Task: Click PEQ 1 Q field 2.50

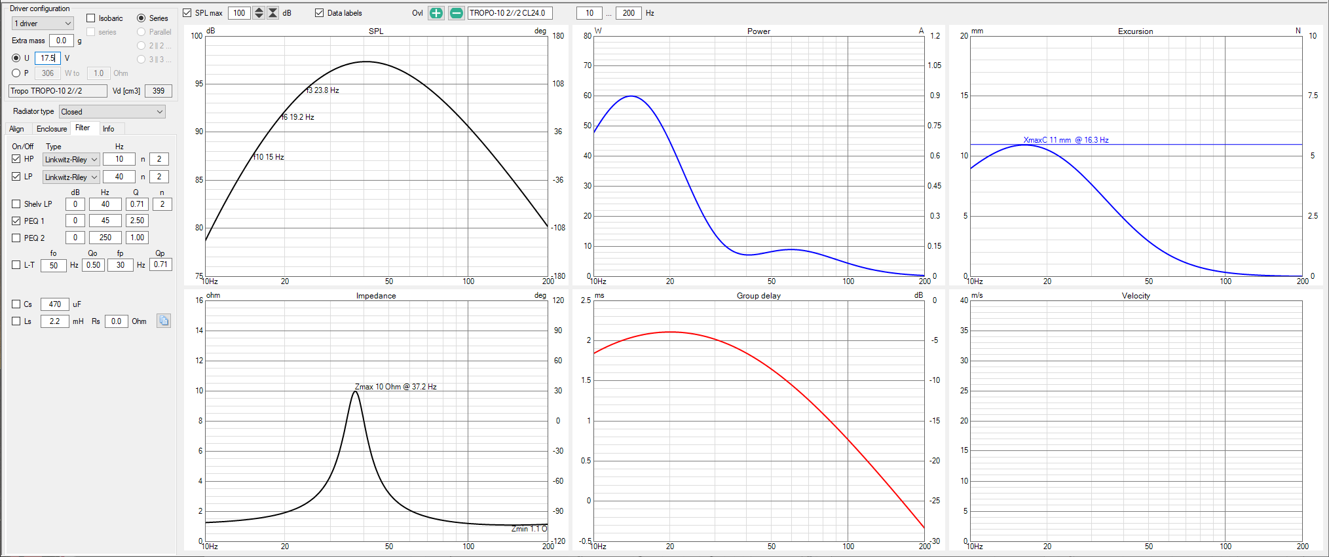Action: coord(137,221)
